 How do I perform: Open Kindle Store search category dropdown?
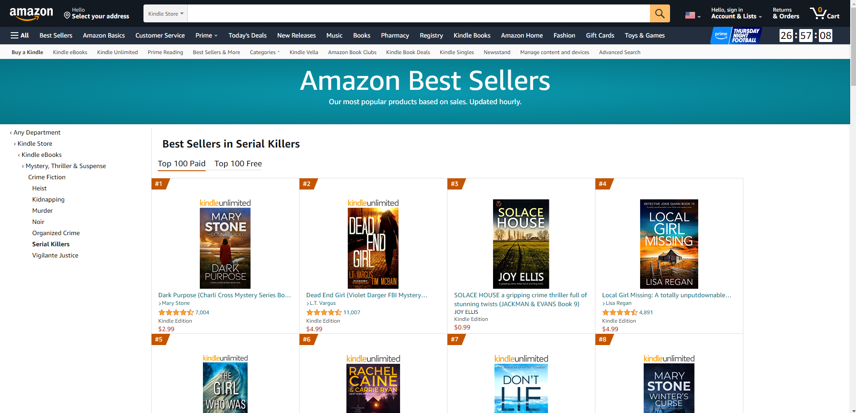166,14
